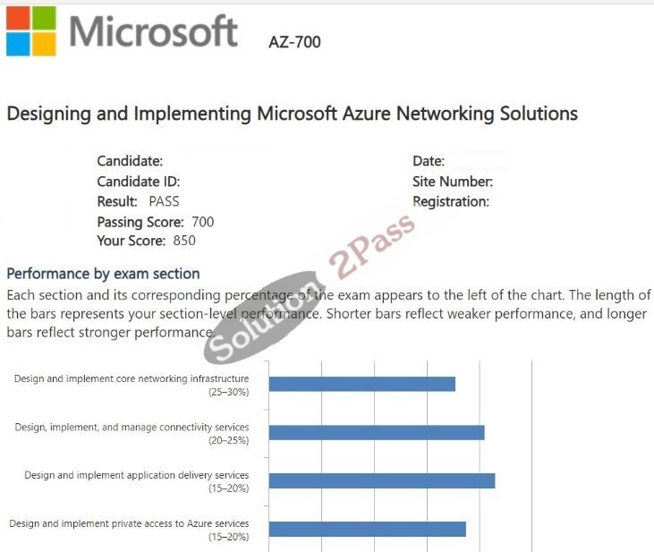Select the Passing Score 700 value

click(203, 222)
